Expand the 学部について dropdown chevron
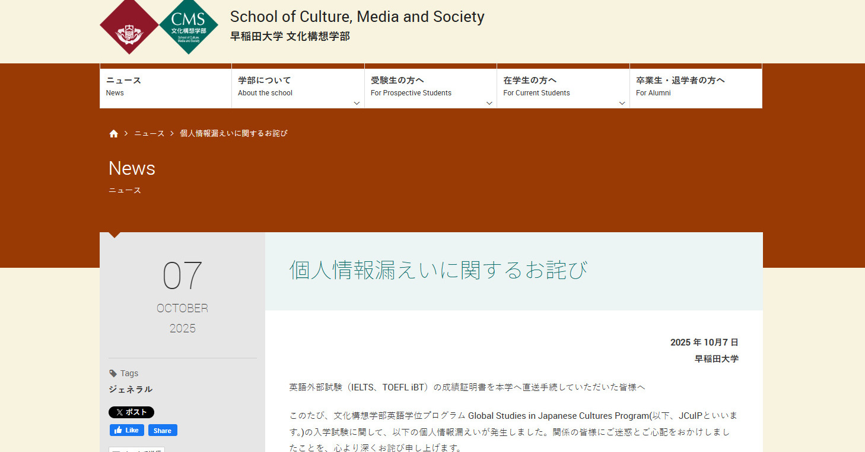Viewport: 865px width, 452px height. (357, 103)
